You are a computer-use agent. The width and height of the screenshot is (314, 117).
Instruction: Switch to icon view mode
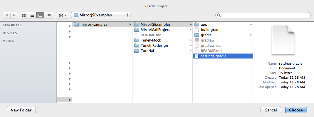click(24, 15)
